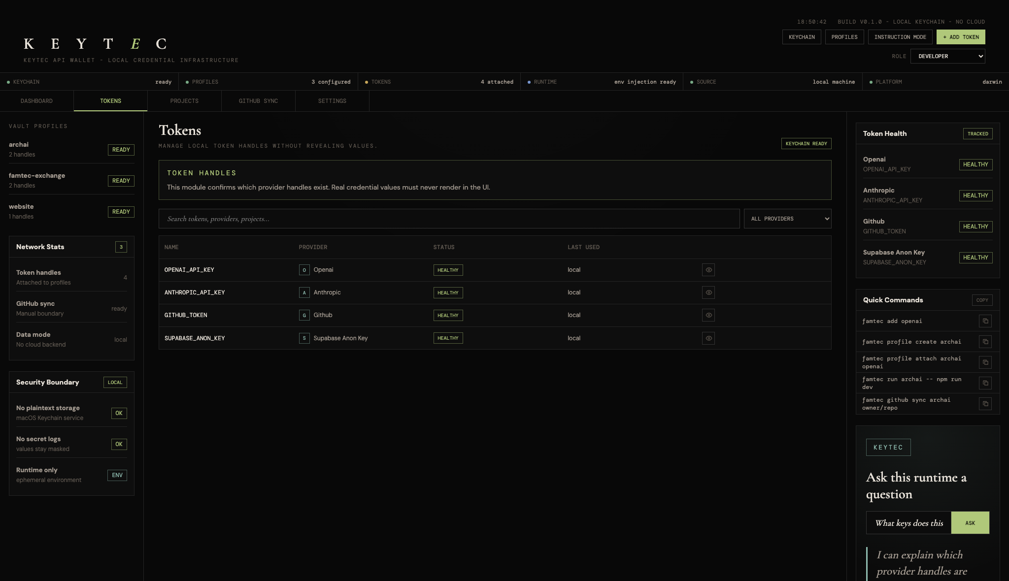The height and width of the screenshot is (581, 1009).
Task: Click the OK badge for No secret logs
Action: (x=119, y=444)
